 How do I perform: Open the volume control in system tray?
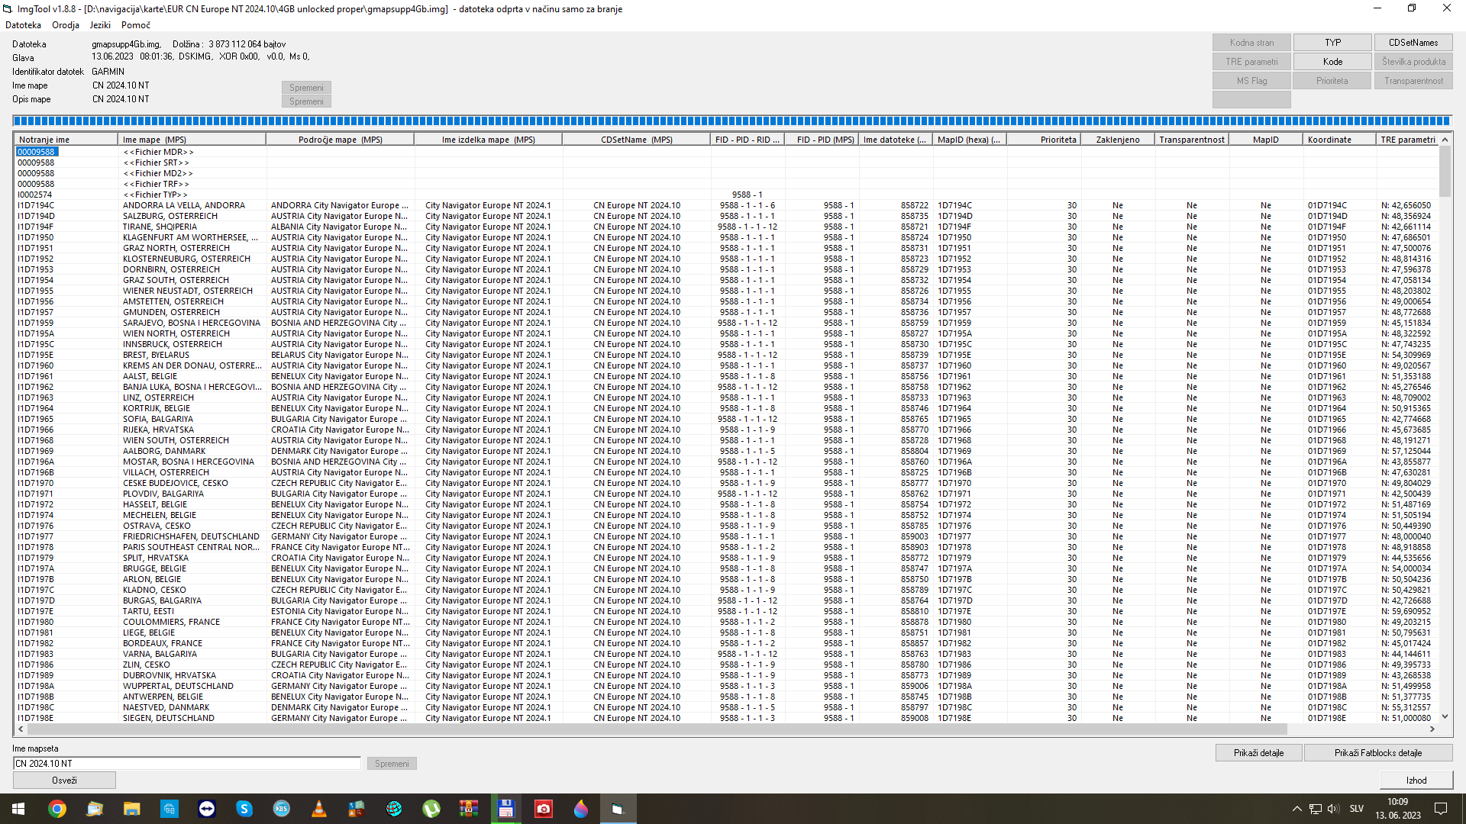tap(1333, 809)
